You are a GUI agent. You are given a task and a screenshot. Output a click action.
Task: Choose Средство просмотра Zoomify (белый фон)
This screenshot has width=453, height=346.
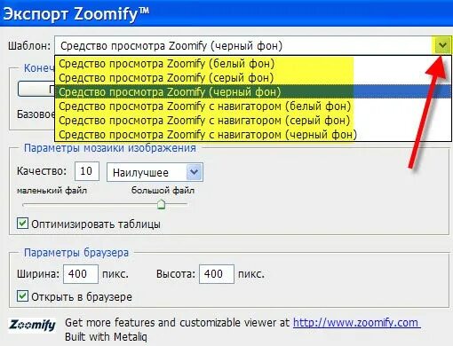(253, 64)
